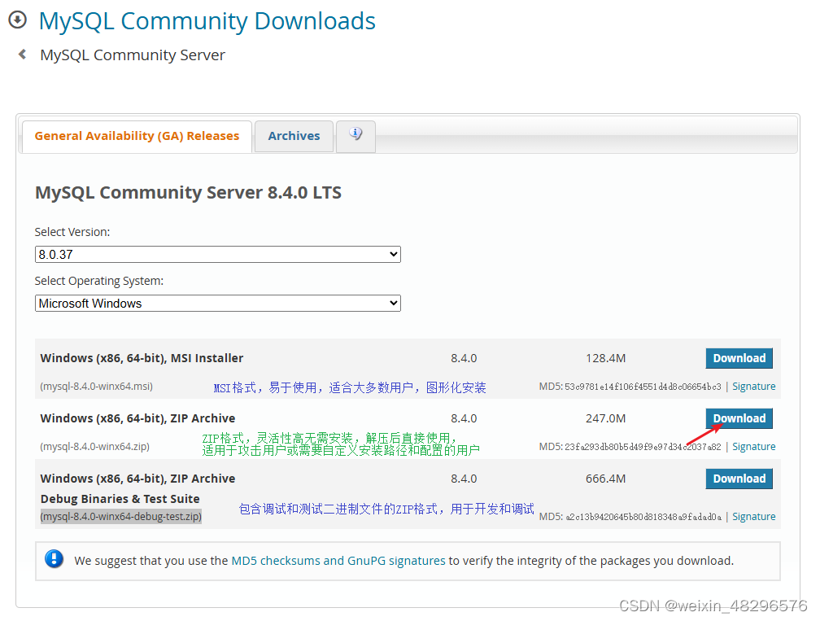
Task: Click the download circle icon beside page title
Action: point(17,20)
